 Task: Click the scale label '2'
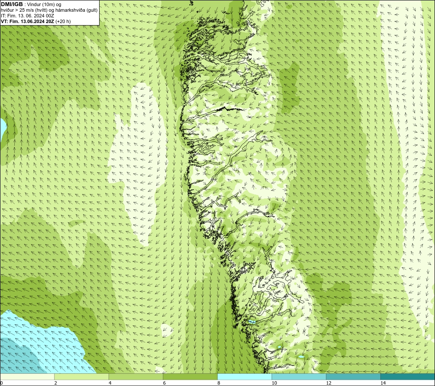coord(56,383)
